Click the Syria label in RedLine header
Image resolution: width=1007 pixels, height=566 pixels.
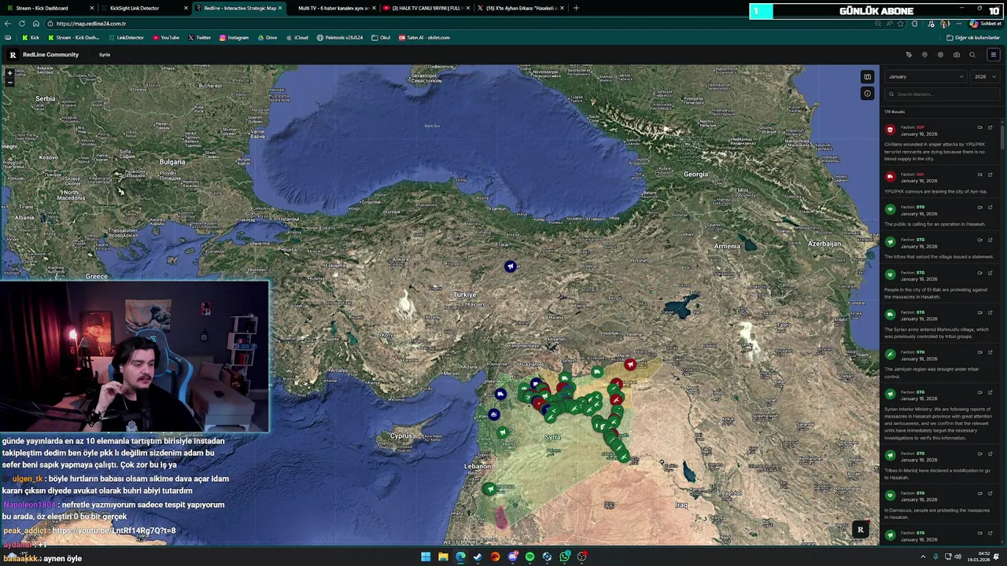pos(105,55)
